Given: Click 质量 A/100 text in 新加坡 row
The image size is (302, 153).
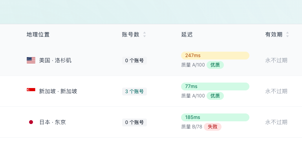Looking at the screenshot, I should [193, 96].
